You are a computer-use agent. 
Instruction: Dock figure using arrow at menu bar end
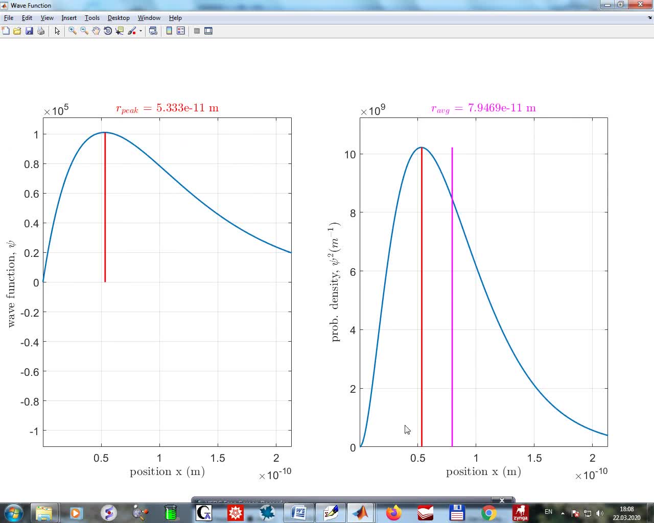click(649, 17)
